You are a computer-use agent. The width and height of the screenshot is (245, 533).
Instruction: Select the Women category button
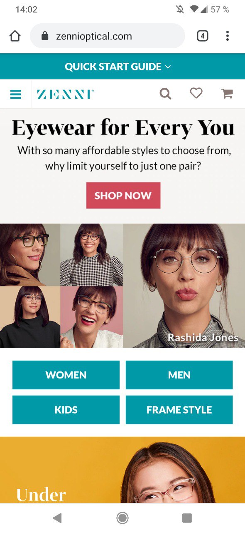[x=66, y=375]
